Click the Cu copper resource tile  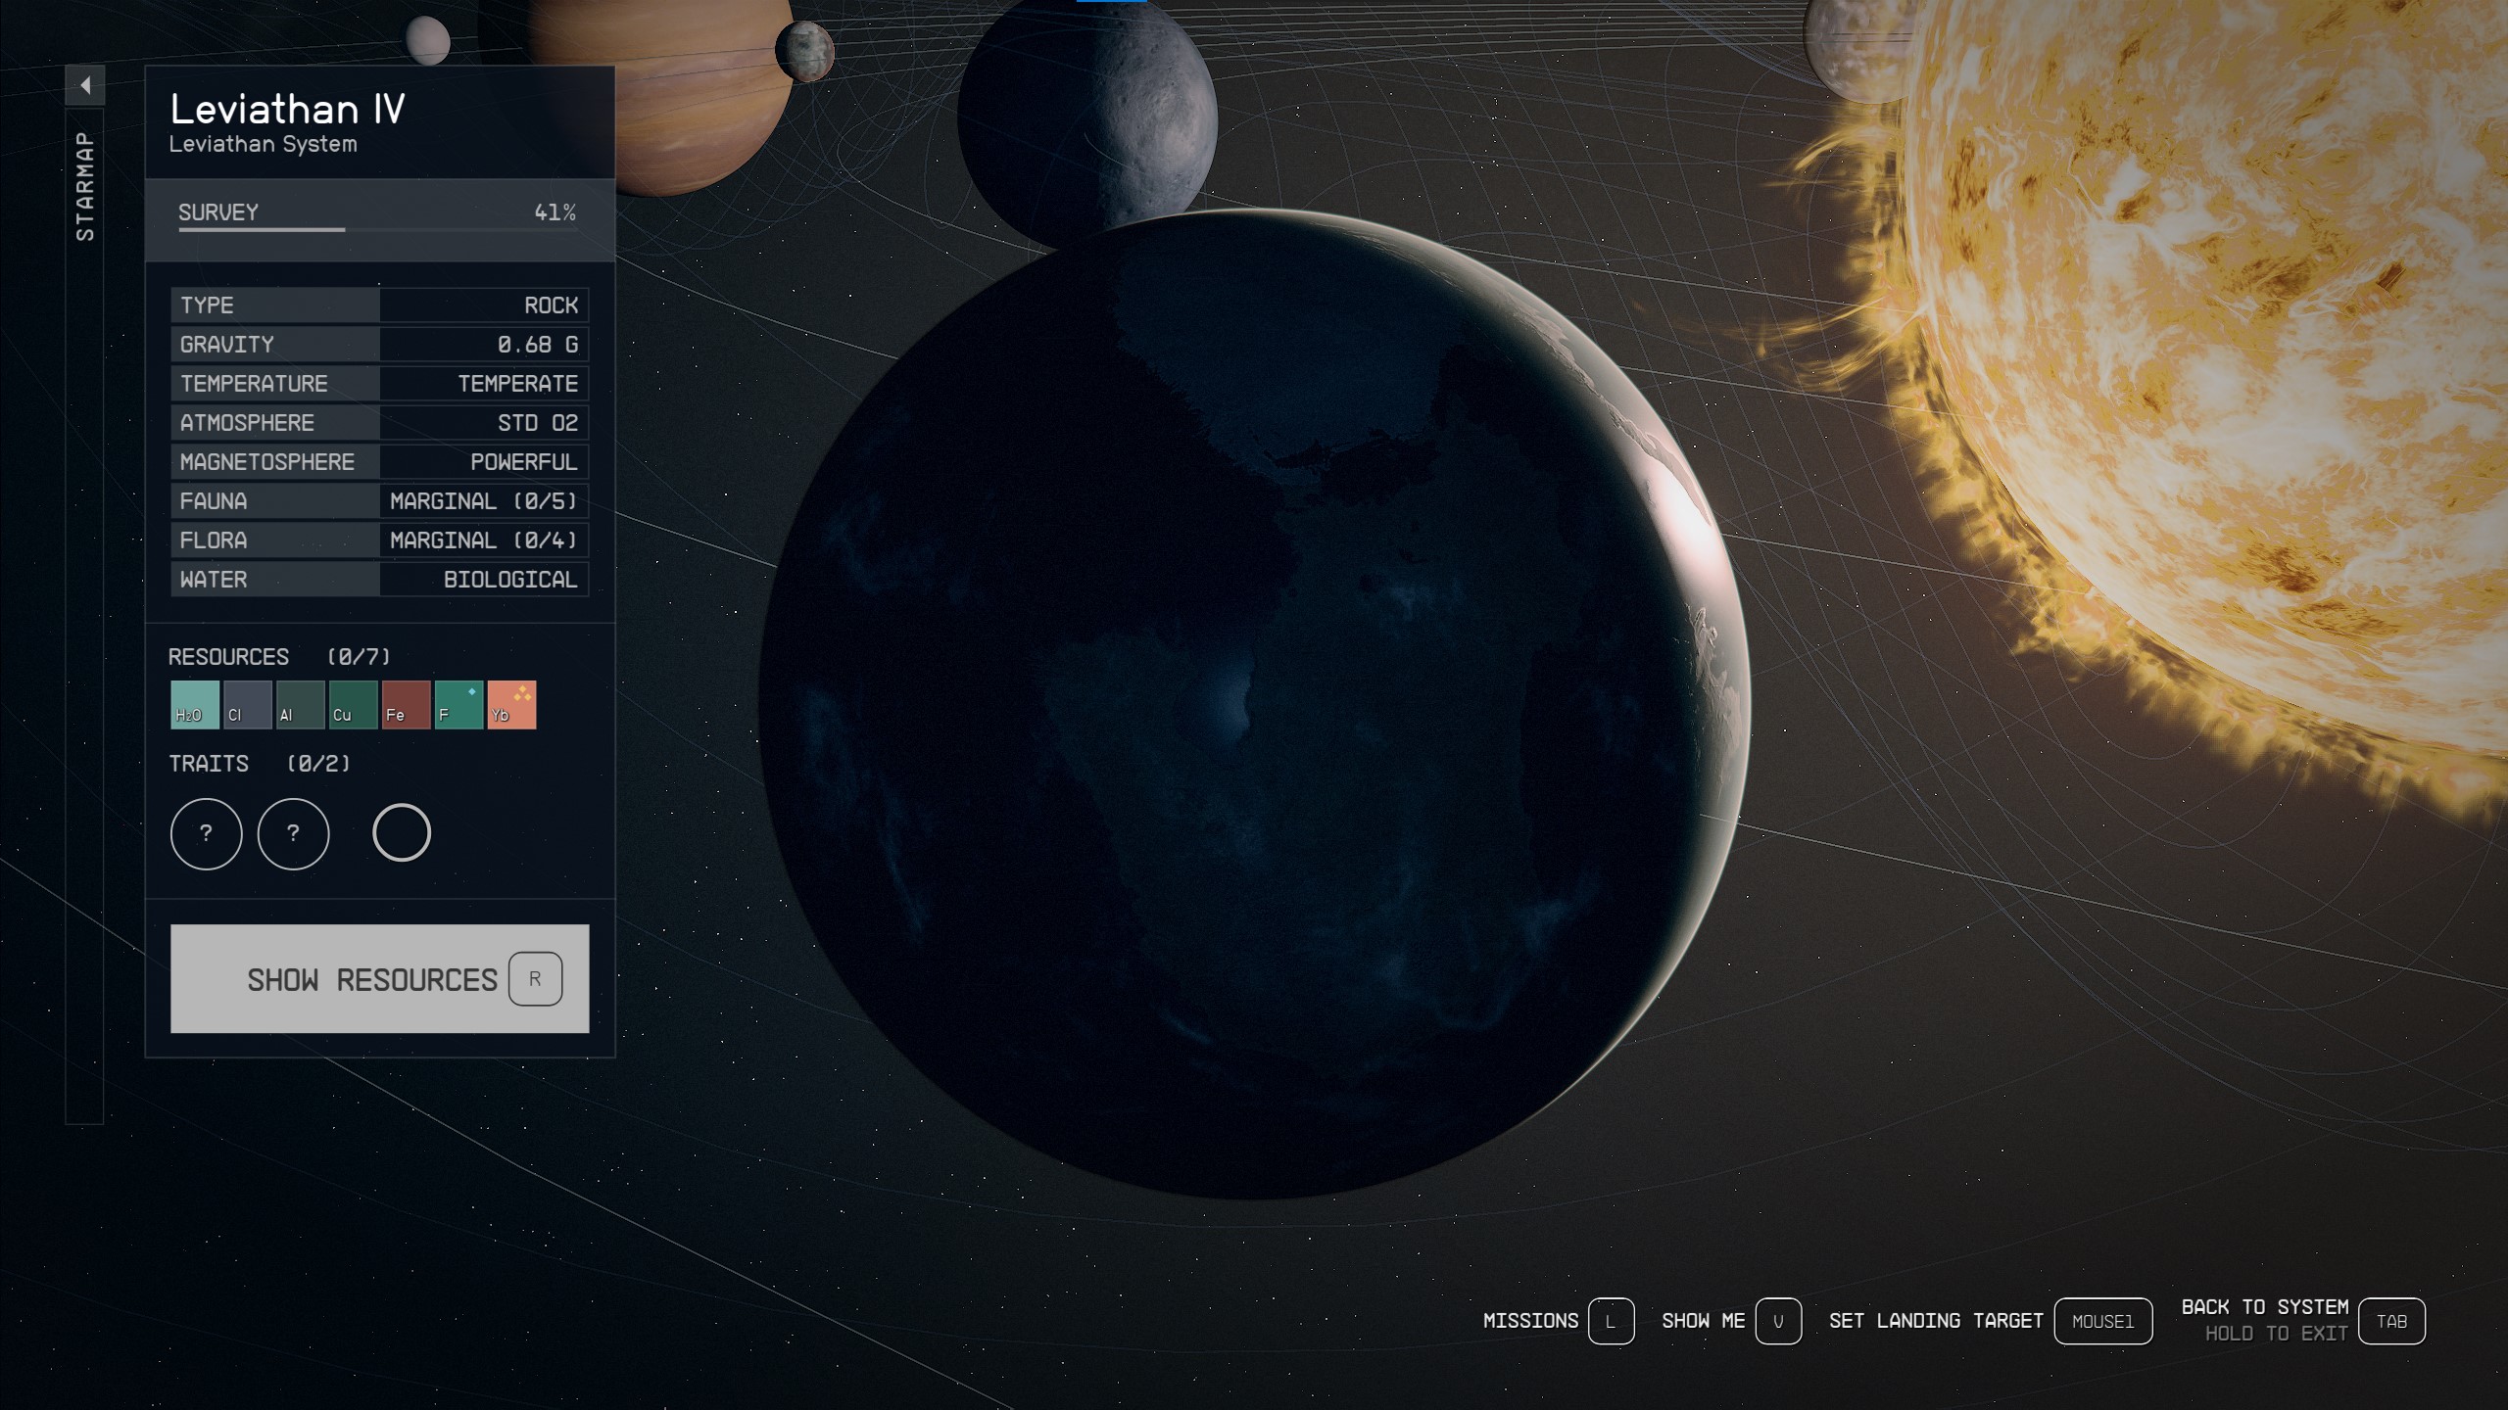pyautogui.click(x=353, y=705)
